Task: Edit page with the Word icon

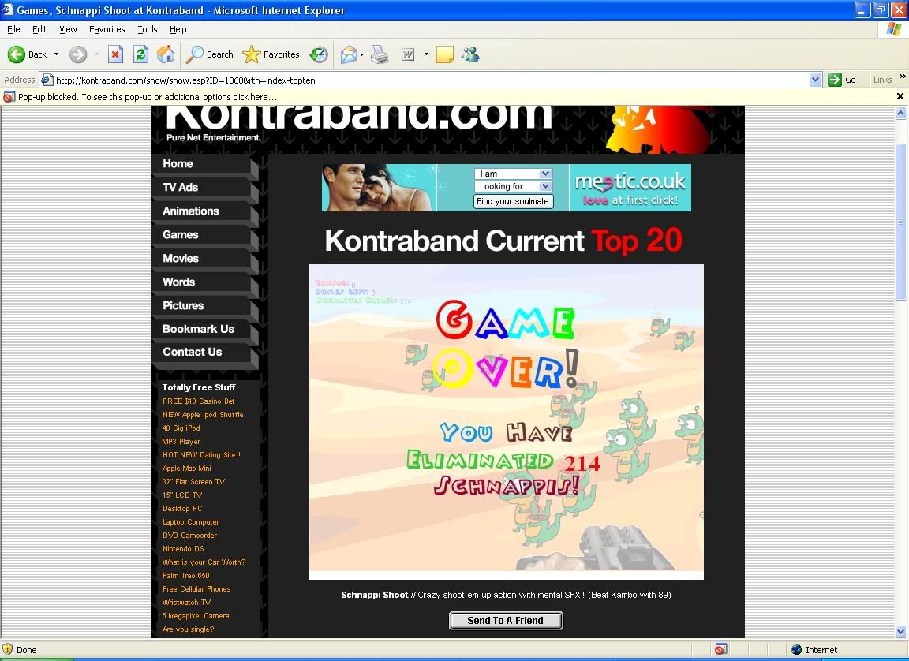Action: point(408,54)
